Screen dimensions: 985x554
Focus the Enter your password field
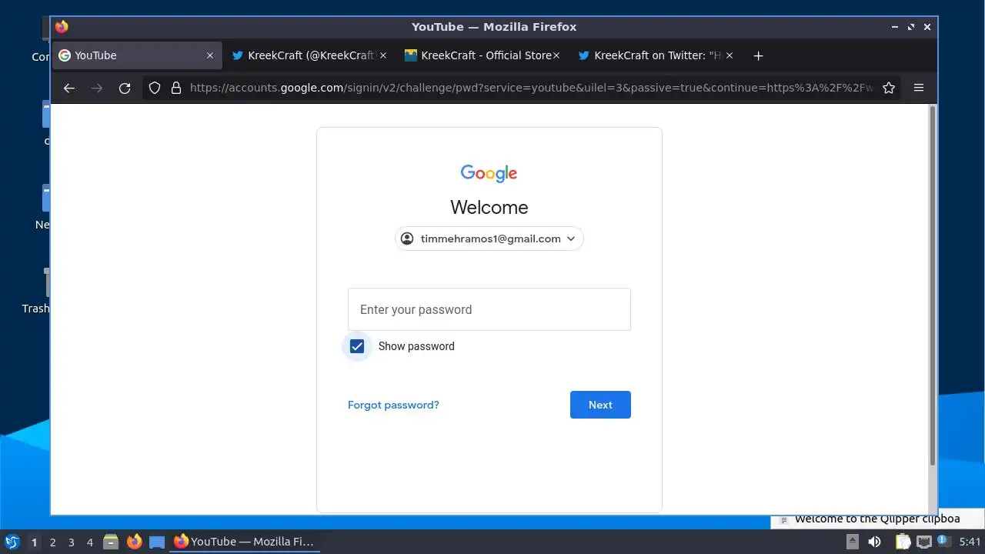click(489, 309)
